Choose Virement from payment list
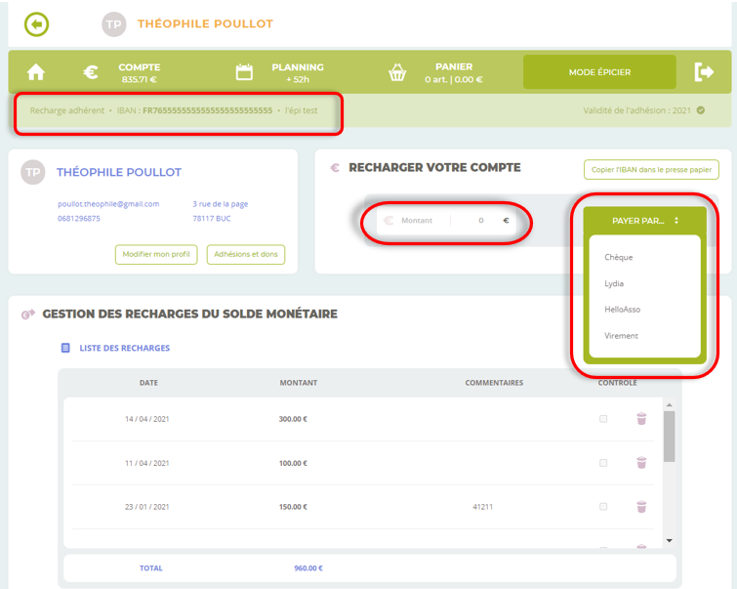737x589 pixels. (621, 335)
